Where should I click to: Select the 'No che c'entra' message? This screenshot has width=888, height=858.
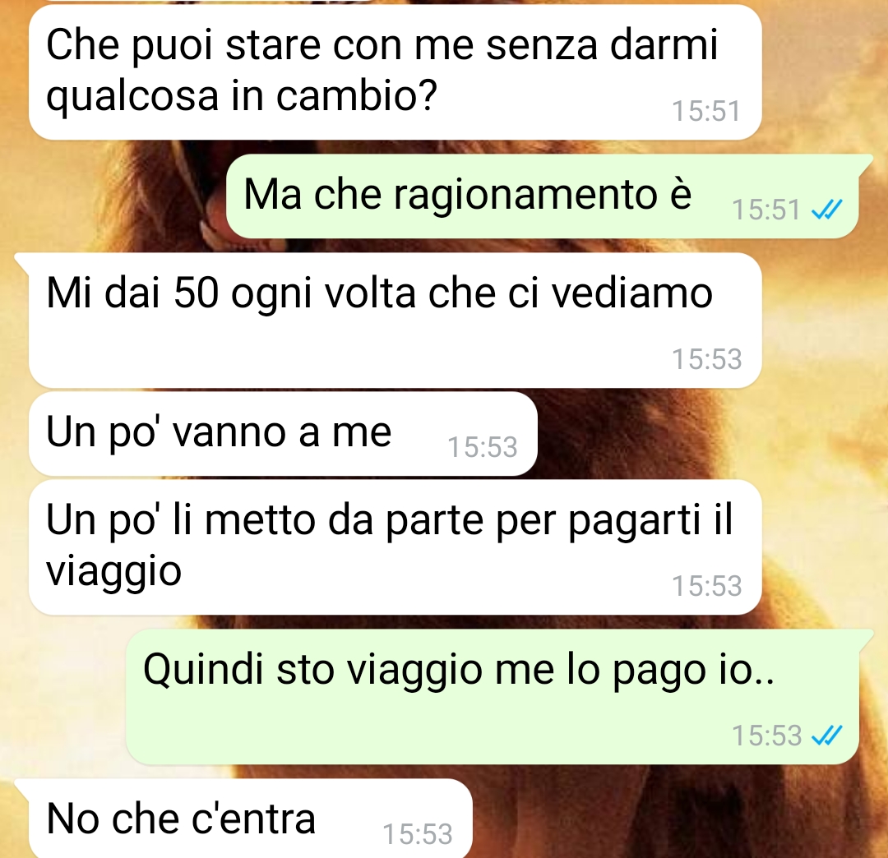(x=250, y=819)
